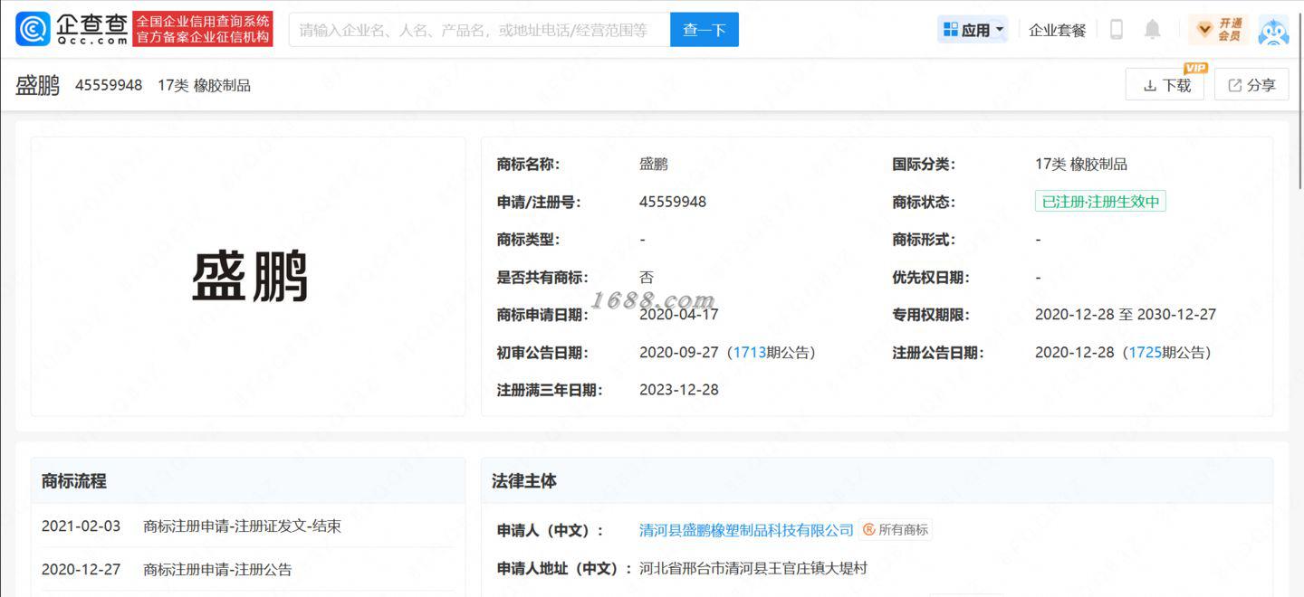The height and width of the screenshot is (597, 1304).
Task: Click the 盛鹏 trademark image
Action: coord(249,277)
